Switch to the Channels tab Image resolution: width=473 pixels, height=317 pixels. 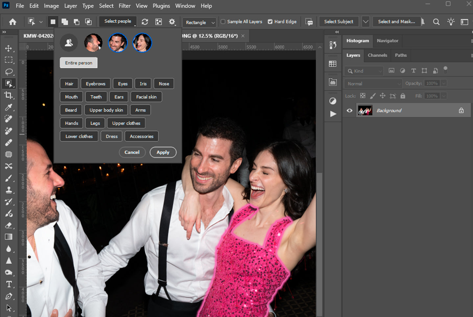point(377,55)
